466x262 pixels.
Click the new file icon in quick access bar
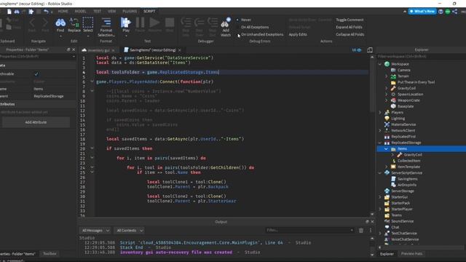[9, 12]
